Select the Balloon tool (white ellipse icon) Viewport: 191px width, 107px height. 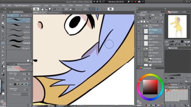[3, 94]
